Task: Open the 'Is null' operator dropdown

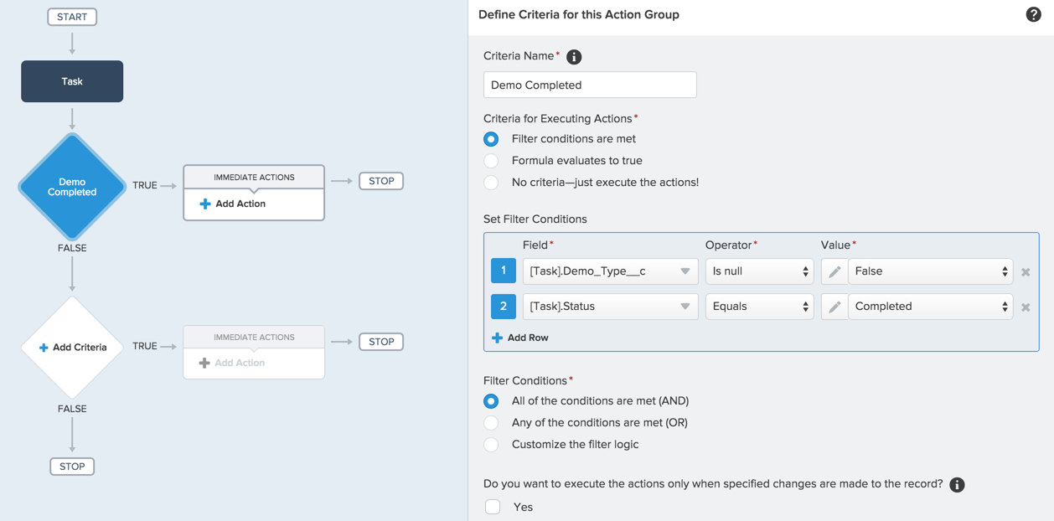Action: click(x=759, y=271)
